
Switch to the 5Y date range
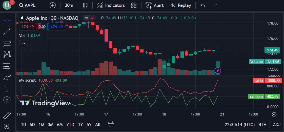[89, 125]
